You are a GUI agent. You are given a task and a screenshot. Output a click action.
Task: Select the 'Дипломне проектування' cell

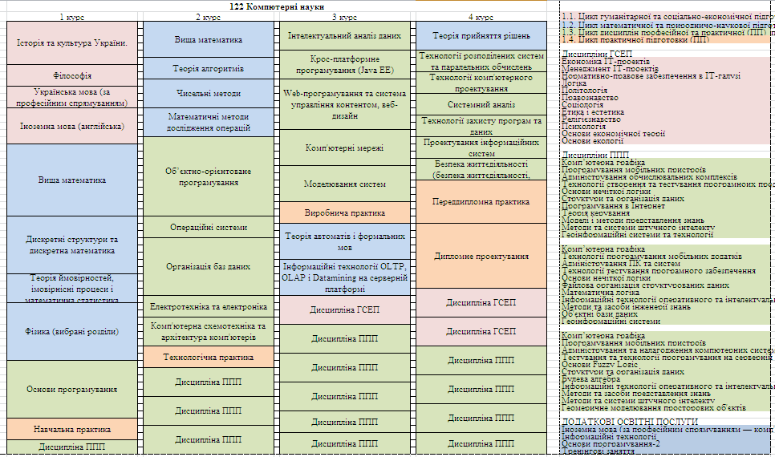coord(481,256)
